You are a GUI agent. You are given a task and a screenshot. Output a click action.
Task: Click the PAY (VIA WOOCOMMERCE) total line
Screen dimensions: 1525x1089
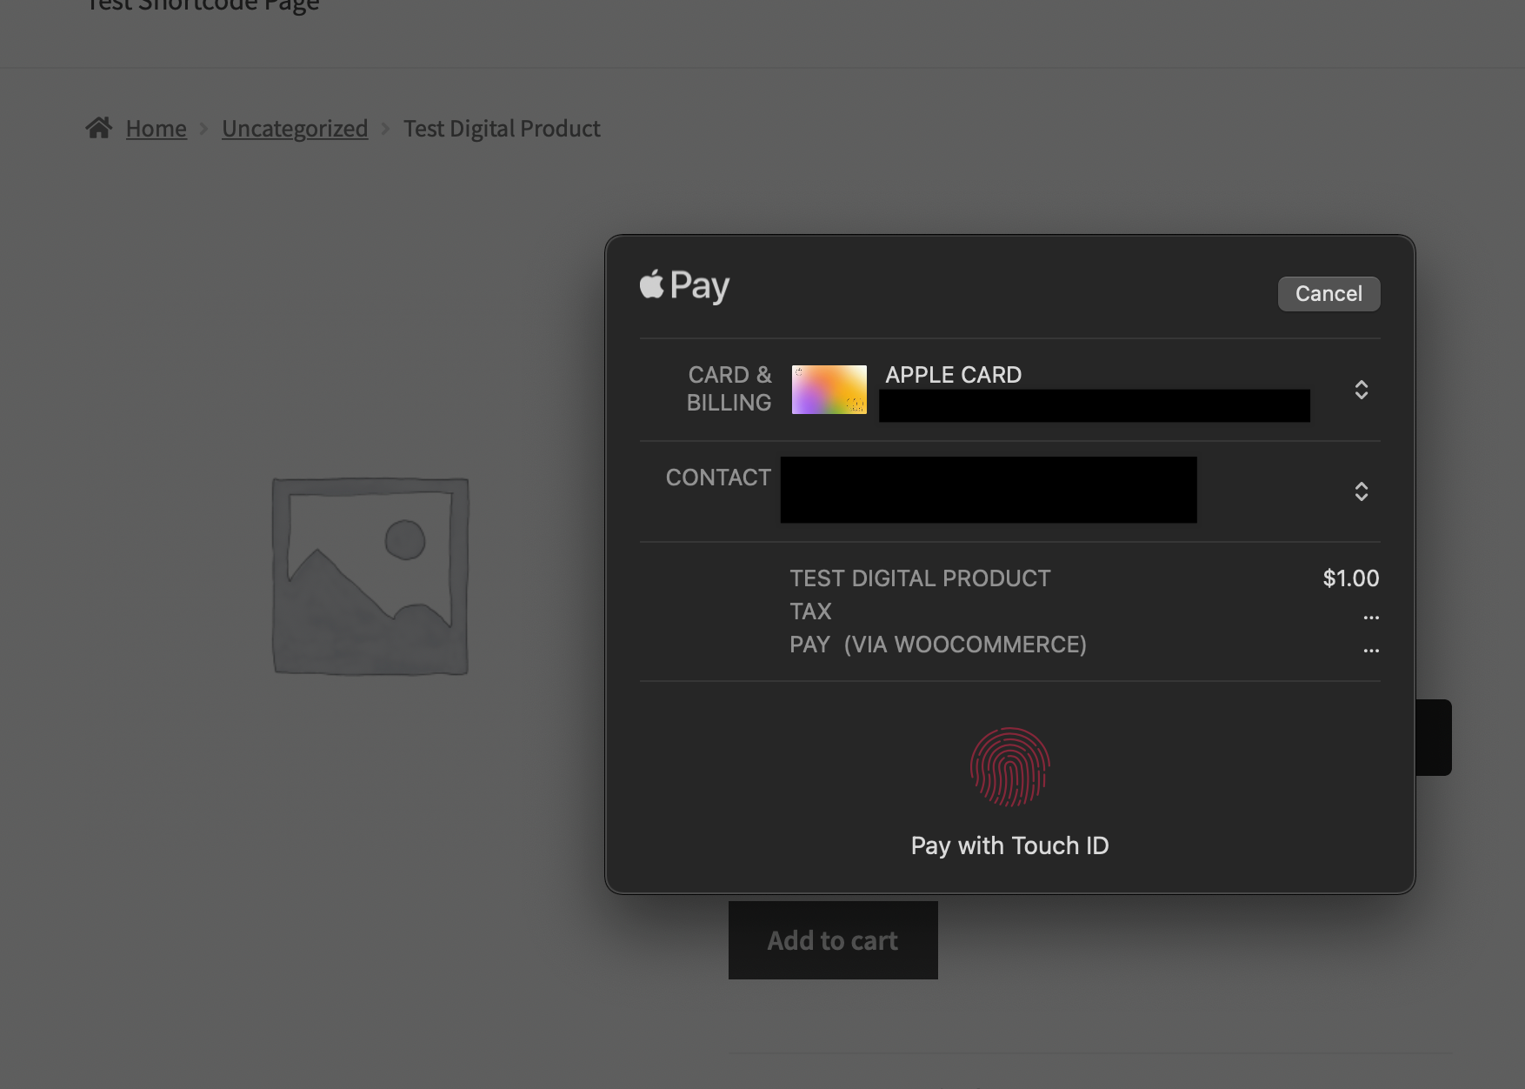(938, 645)
